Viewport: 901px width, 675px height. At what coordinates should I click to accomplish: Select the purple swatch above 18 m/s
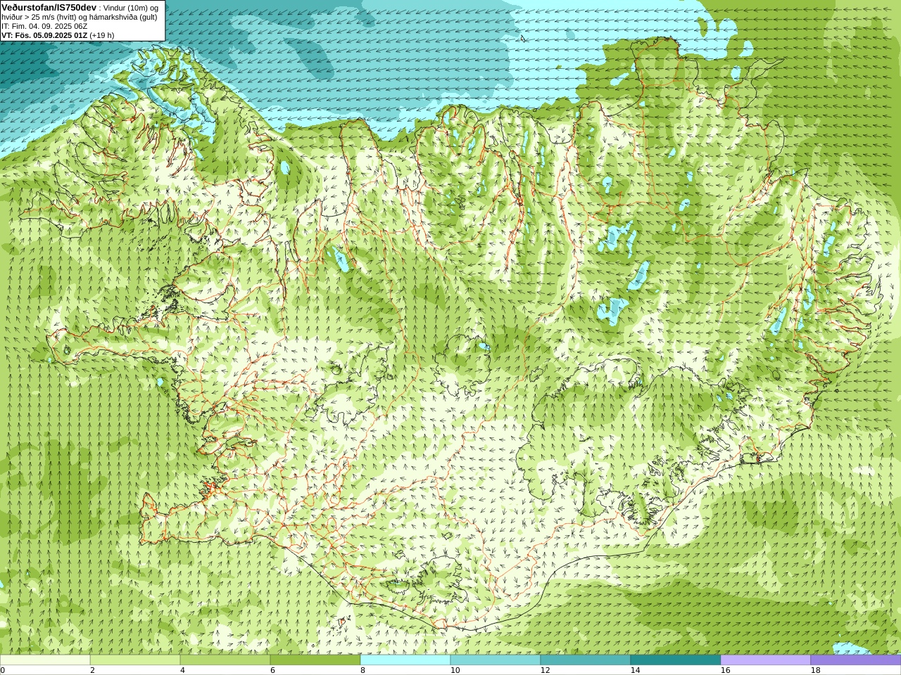pyautogui.click(x=856, y=660)
